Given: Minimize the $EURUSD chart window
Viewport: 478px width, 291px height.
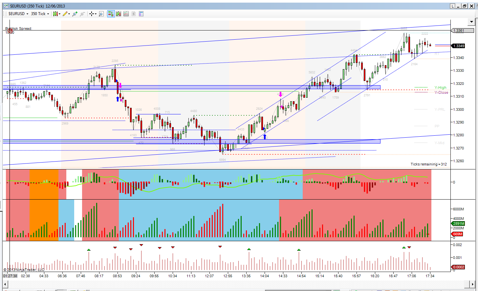Looking at the screenshot, I should click(x=458, y=6).
